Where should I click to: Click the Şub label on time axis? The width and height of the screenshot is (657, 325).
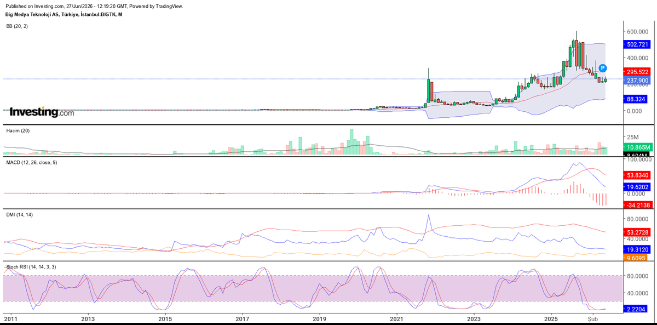(x=592, y=318)
